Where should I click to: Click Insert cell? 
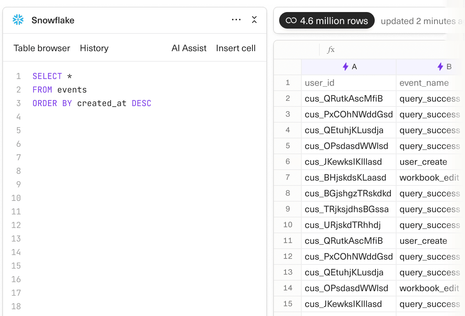coord(236,48)
